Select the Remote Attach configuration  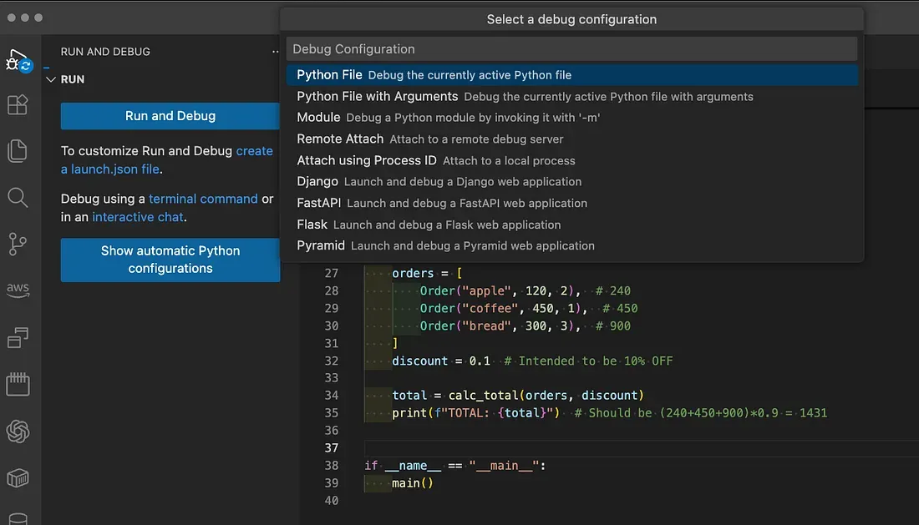(571, 139)
